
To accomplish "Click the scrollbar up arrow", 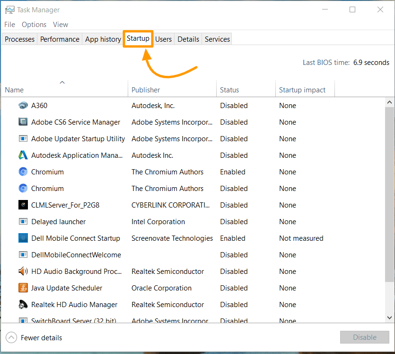I will coord(389,102).
